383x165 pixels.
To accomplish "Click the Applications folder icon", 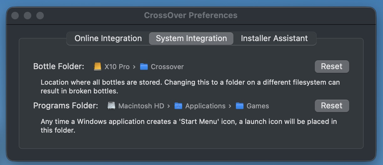I will 178,106.
